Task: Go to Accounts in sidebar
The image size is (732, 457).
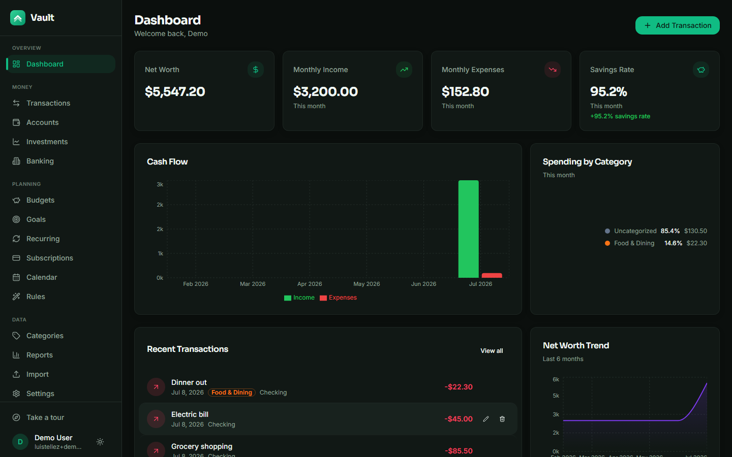Action: [x=61, y=122]
